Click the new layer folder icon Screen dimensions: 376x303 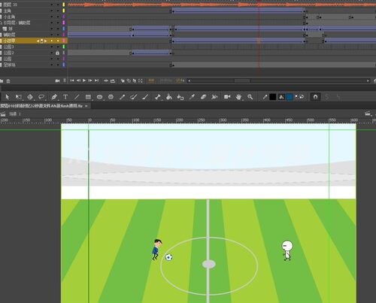tap(2, 80)
